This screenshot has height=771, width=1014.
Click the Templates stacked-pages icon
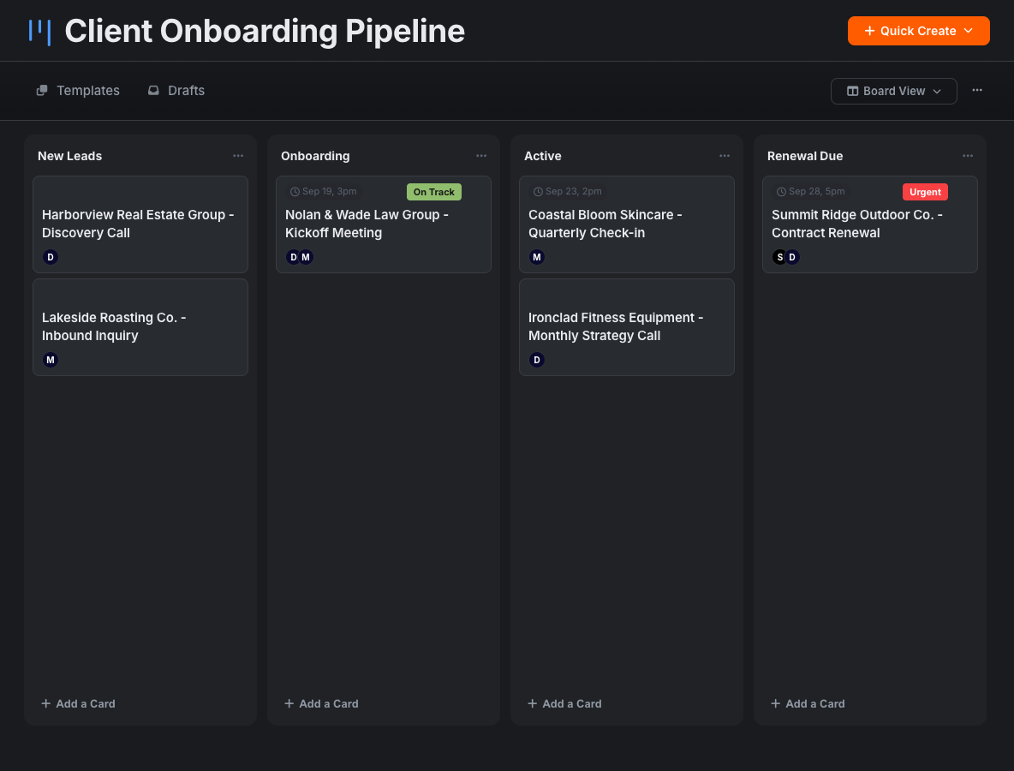41,91
